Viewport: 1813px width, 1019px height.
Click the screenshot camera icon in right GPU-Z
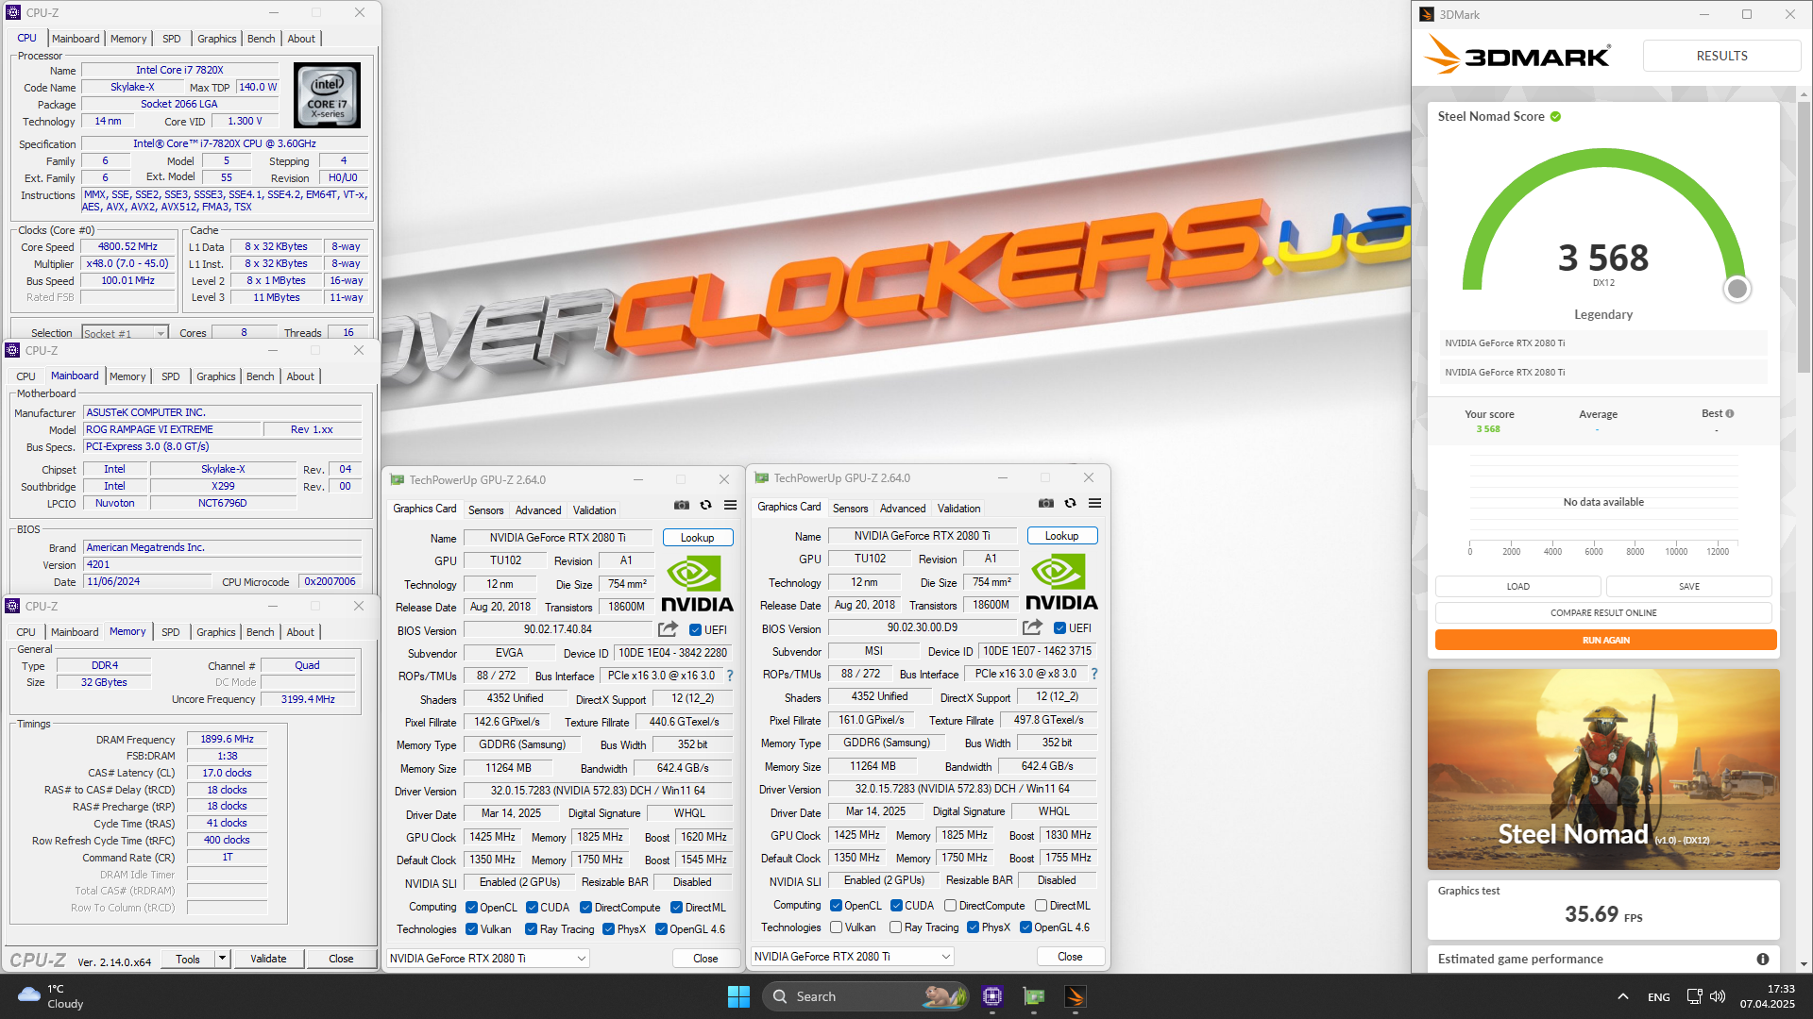coord(1045,504)
